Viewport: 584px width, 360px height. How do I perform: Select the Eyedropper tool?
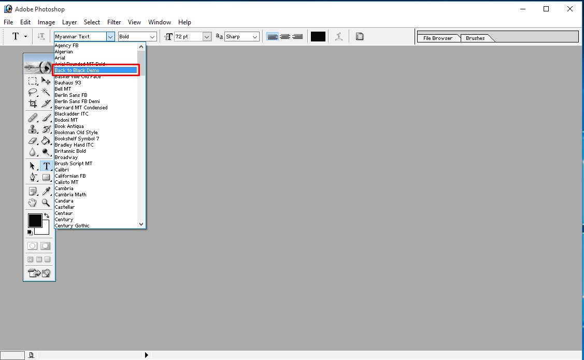pyautogui.click(x=46, y=191)
